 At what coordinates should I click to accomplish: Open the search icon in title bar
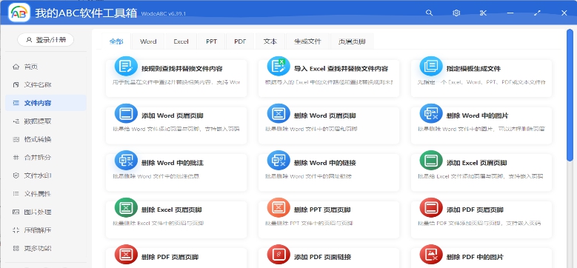429,13
